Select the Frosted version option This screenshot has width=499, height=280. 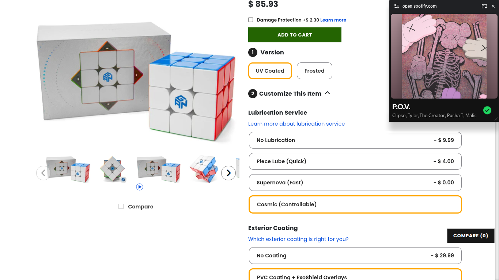(314, 71)
